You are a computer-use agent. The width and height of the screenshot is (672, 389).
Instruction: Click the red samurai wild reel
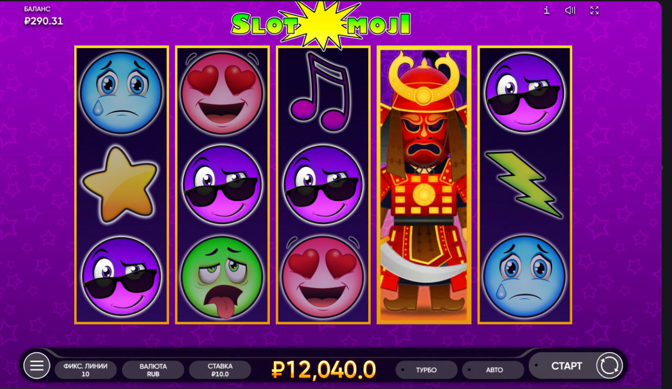(x=424, y=185)
